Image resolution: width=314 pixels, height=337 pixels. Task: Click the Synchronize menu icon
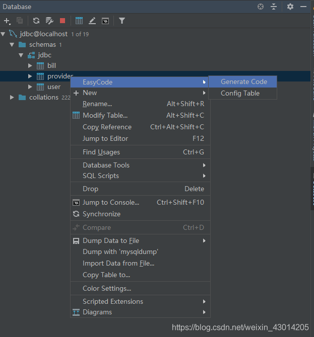(x=76, y=214)
